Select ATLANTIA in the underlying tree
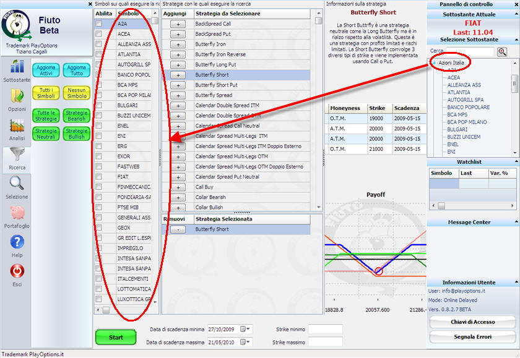Viewport: 520px width, 358px height. 459,93
